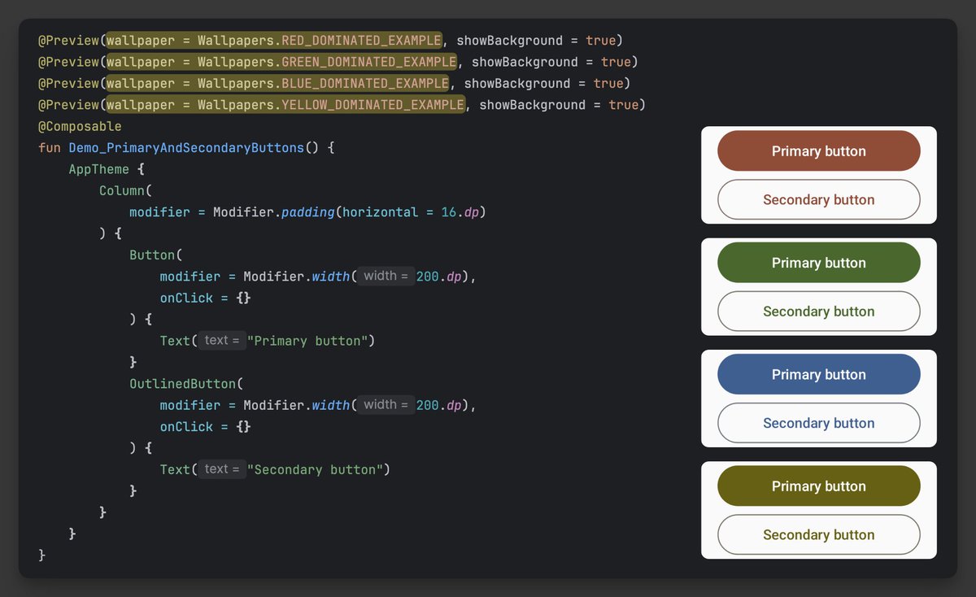
Task: Select the highlighted RED_DOMINATED_EXAMPLE wallpaper argument
Action: pos(274,40)
